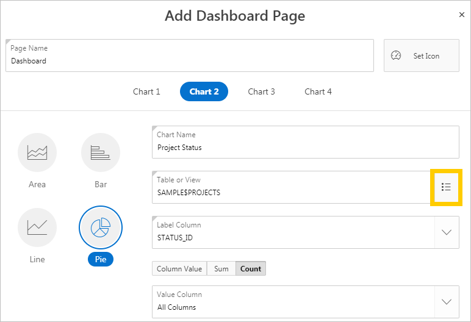Select the Bar chart type icon
Screen dimensions: 471x322
point(101,152)
